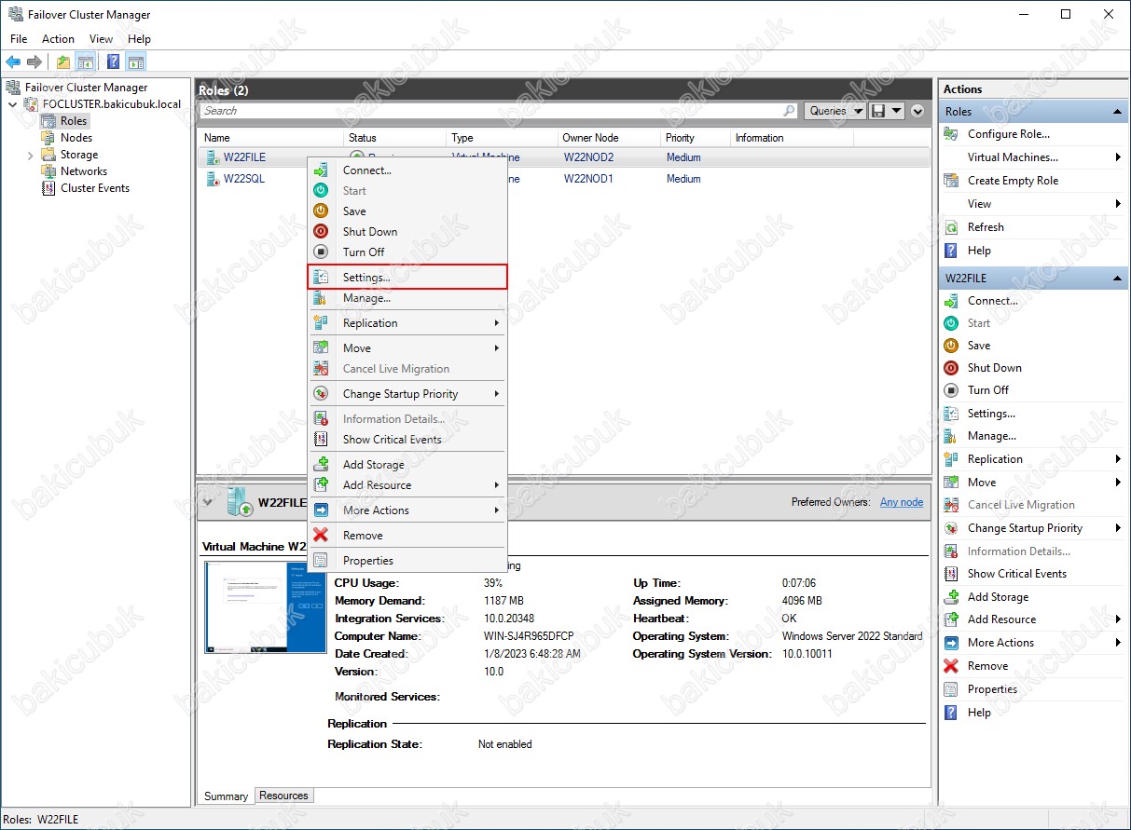This screenshot has height=830, width=1131.
Task: Sort by the Priority column header
Action: (x=695, y=138)
